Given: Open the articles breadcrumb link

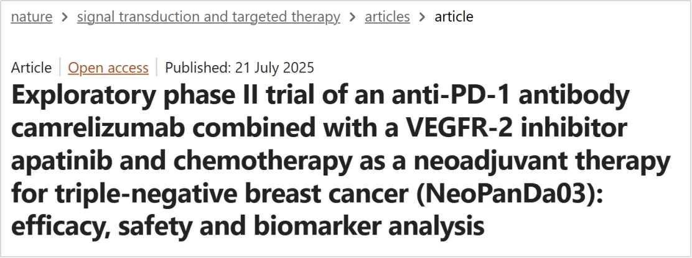Looking at the screenshot, I should [387, 17].
